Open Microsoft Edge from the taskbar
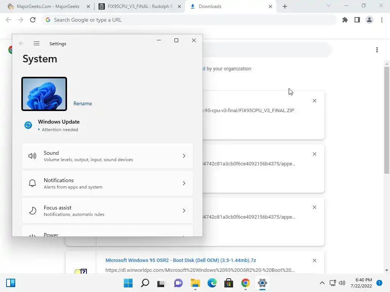The width and height of the screenshot is (390, 292). pyautogui.click(x=212, y=283)
